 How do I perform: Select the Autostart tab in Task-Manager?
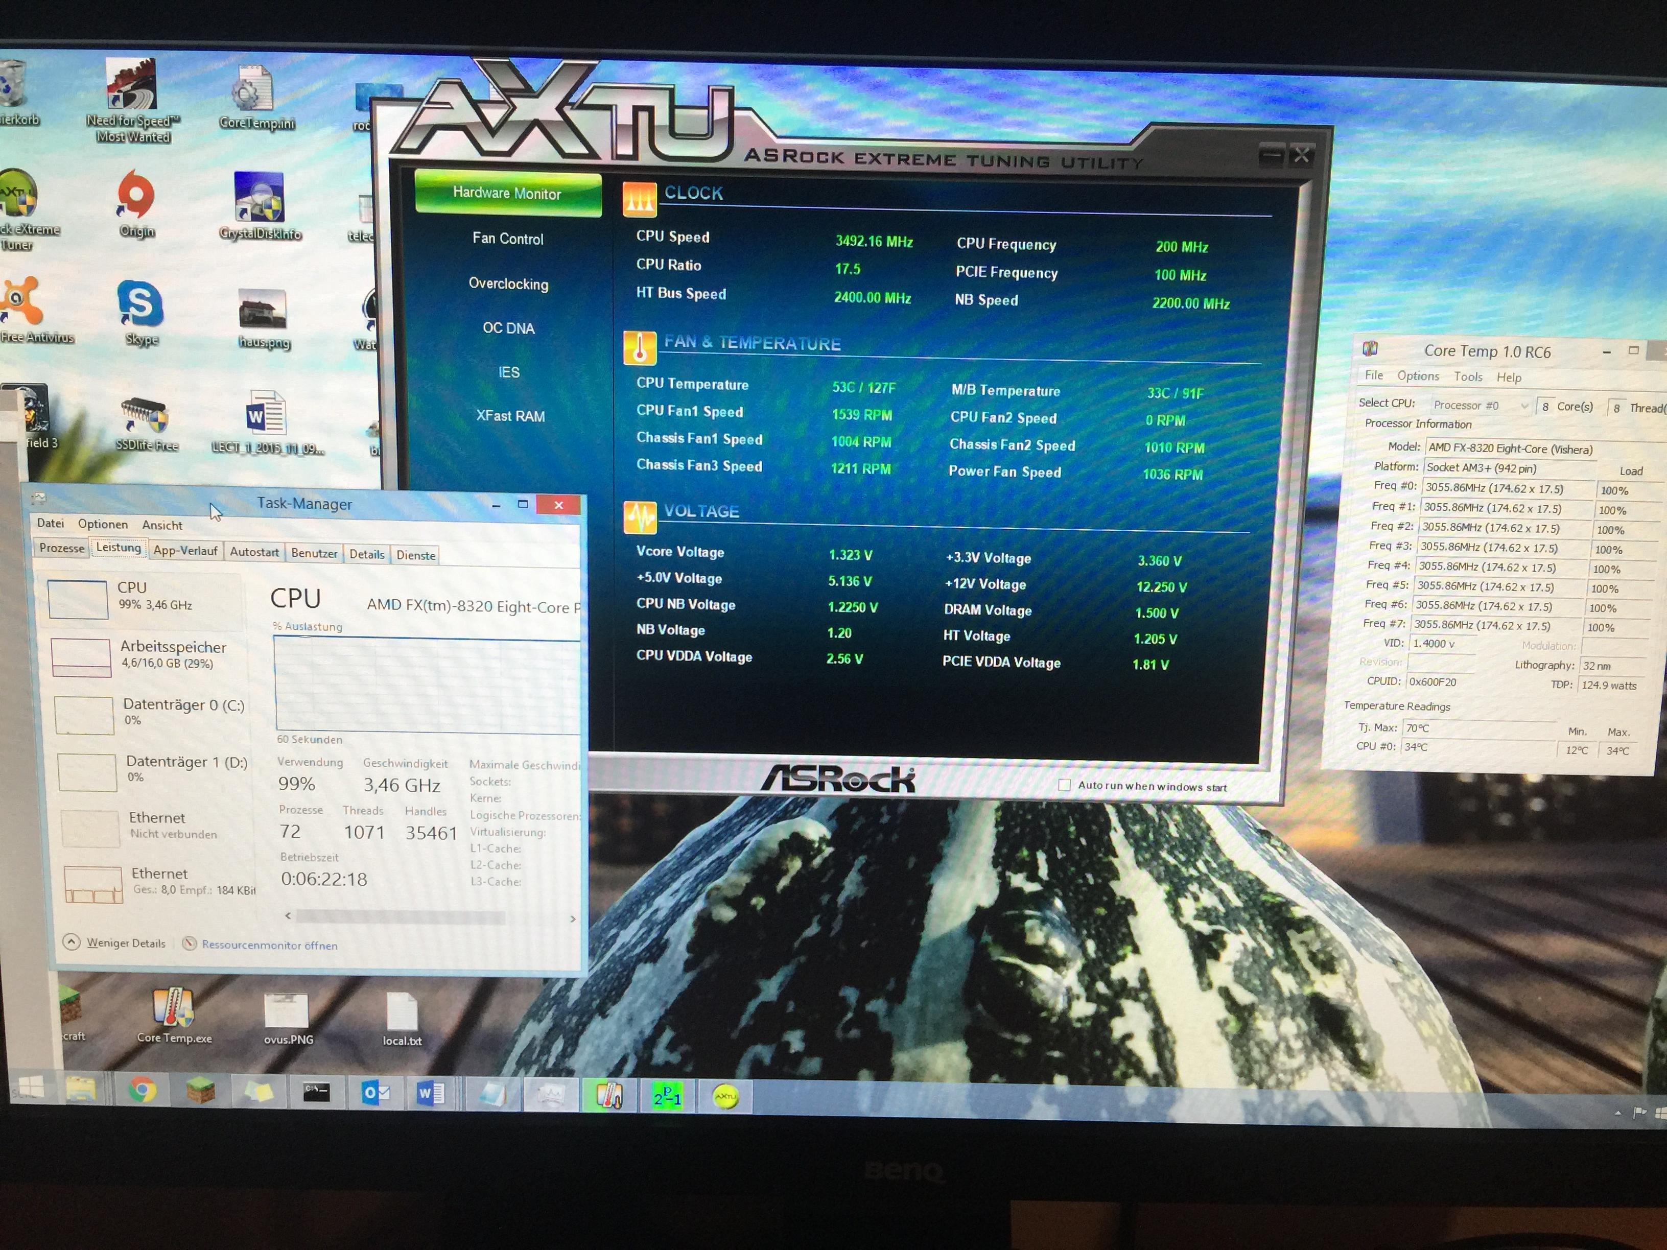point(254,552)
